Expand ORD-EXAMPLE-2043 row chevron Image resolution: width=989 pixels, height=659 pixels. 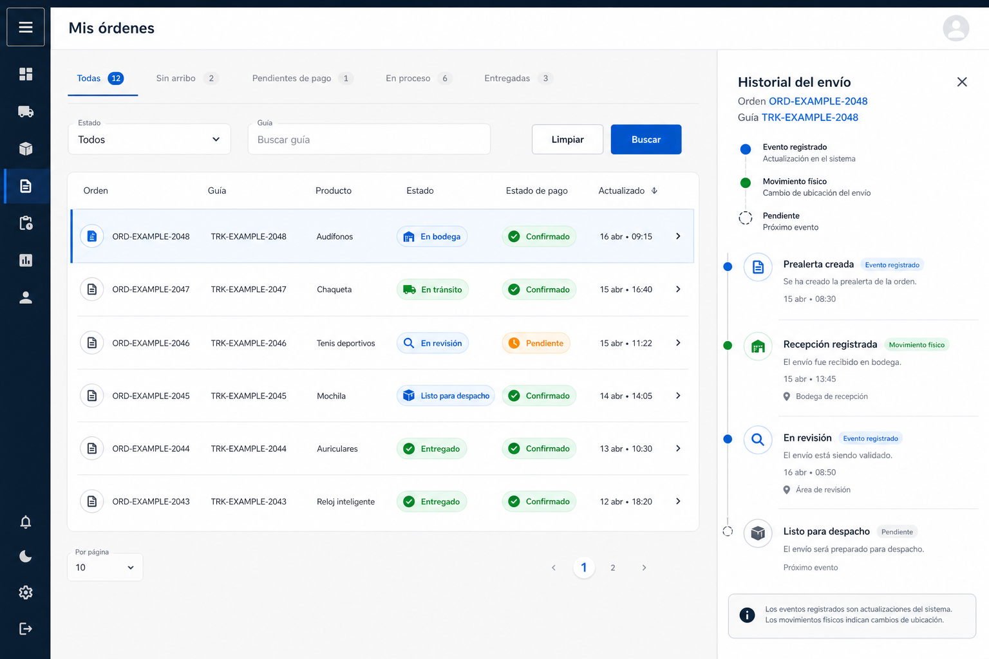[678, 501]
